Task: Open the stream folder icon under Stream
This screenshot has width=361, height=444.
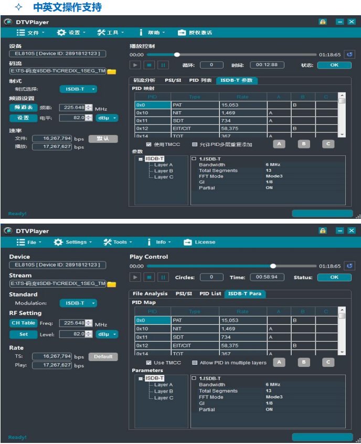Action: pyautogui.click(x=112, y=284)
